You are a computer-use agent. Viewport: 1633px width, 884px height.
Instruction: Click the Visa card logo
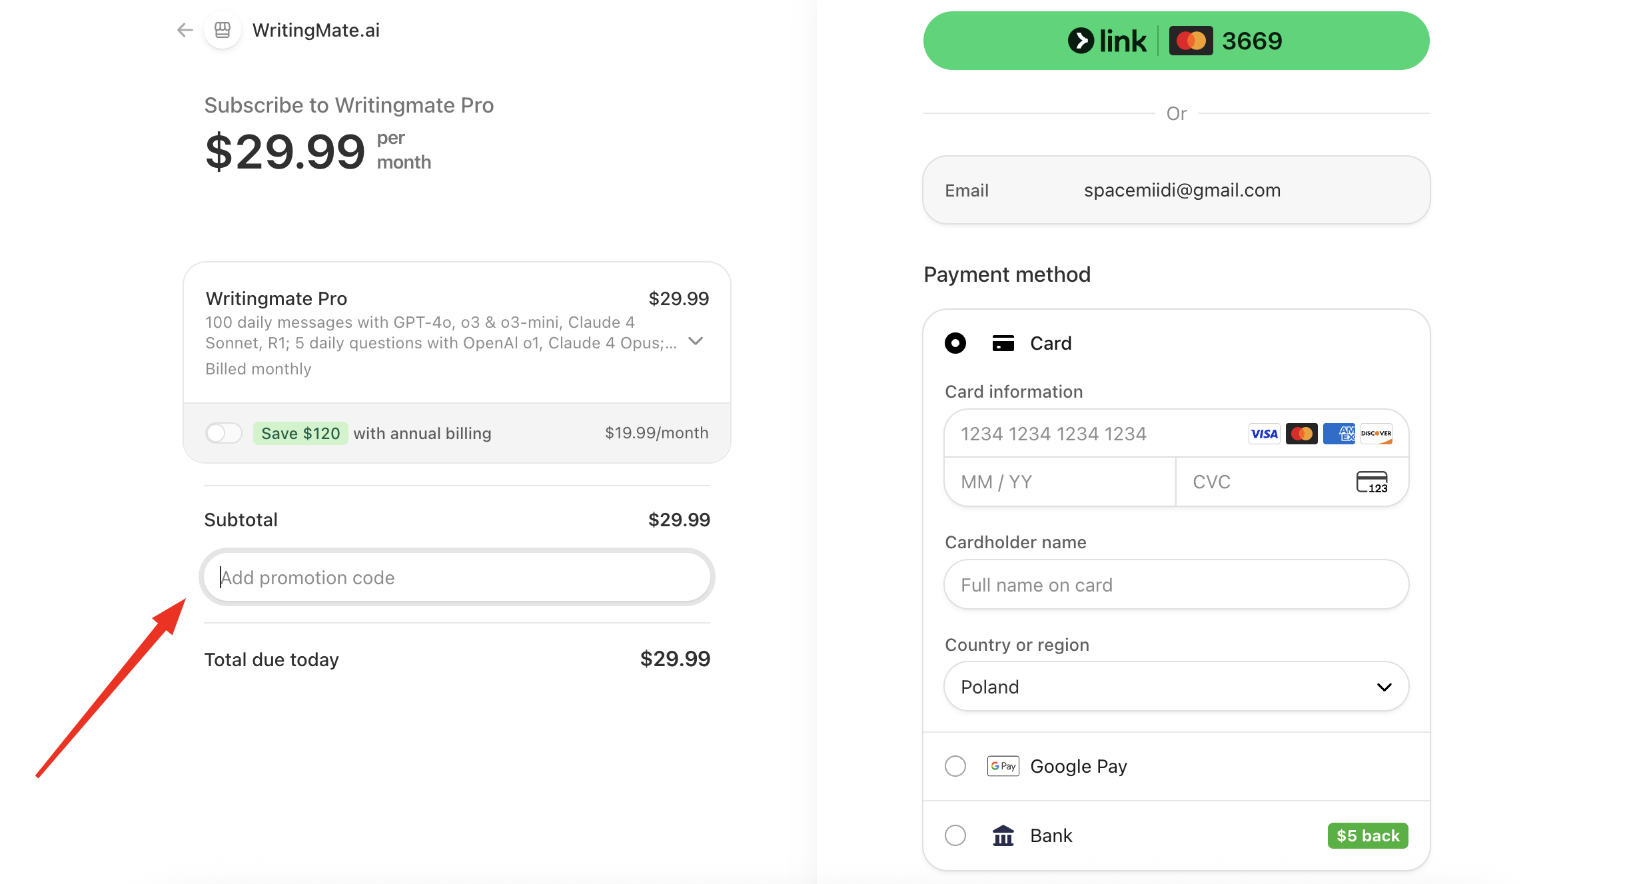(1264, 434)
